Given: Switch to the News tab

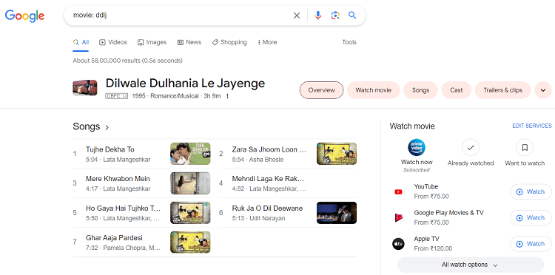Looking at the screenshot, I should tap(189, 42).
